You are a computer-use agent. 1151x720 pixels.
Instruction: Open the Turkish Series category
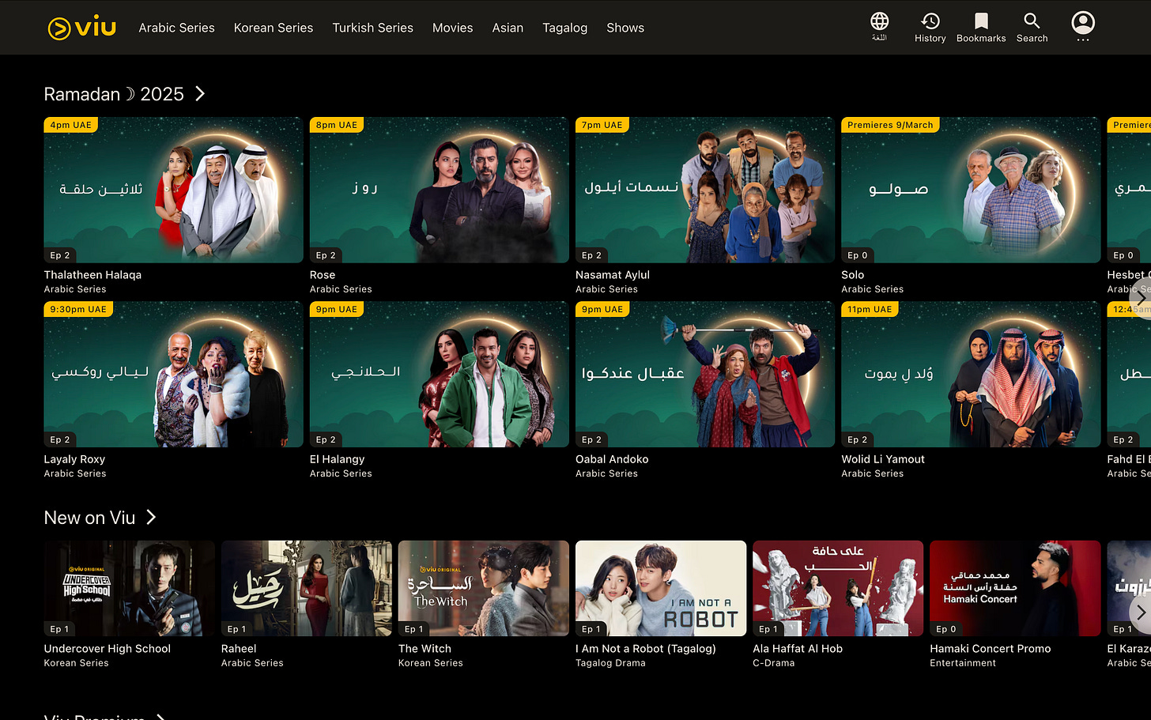[373, 28]
